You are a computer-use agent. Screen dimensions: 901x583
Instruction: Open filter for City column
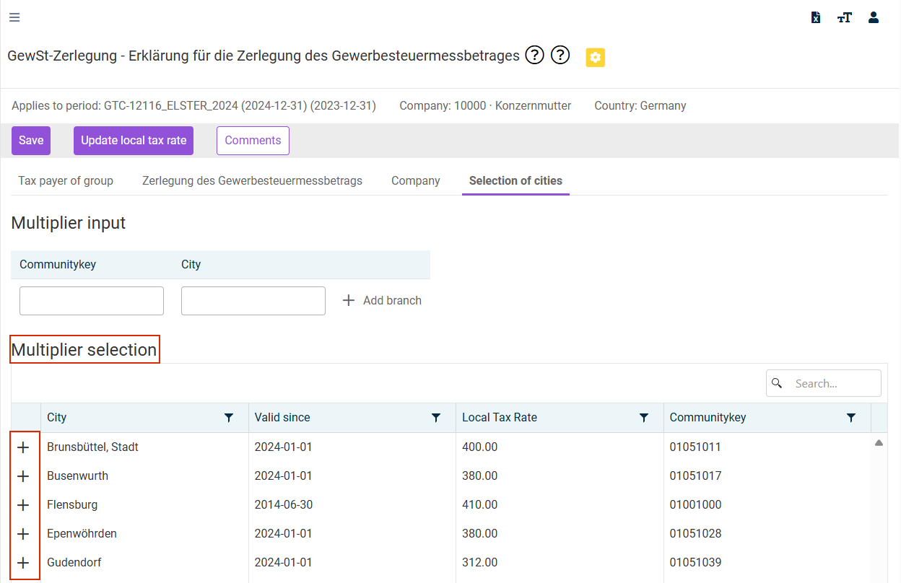[x=229, y=418]
